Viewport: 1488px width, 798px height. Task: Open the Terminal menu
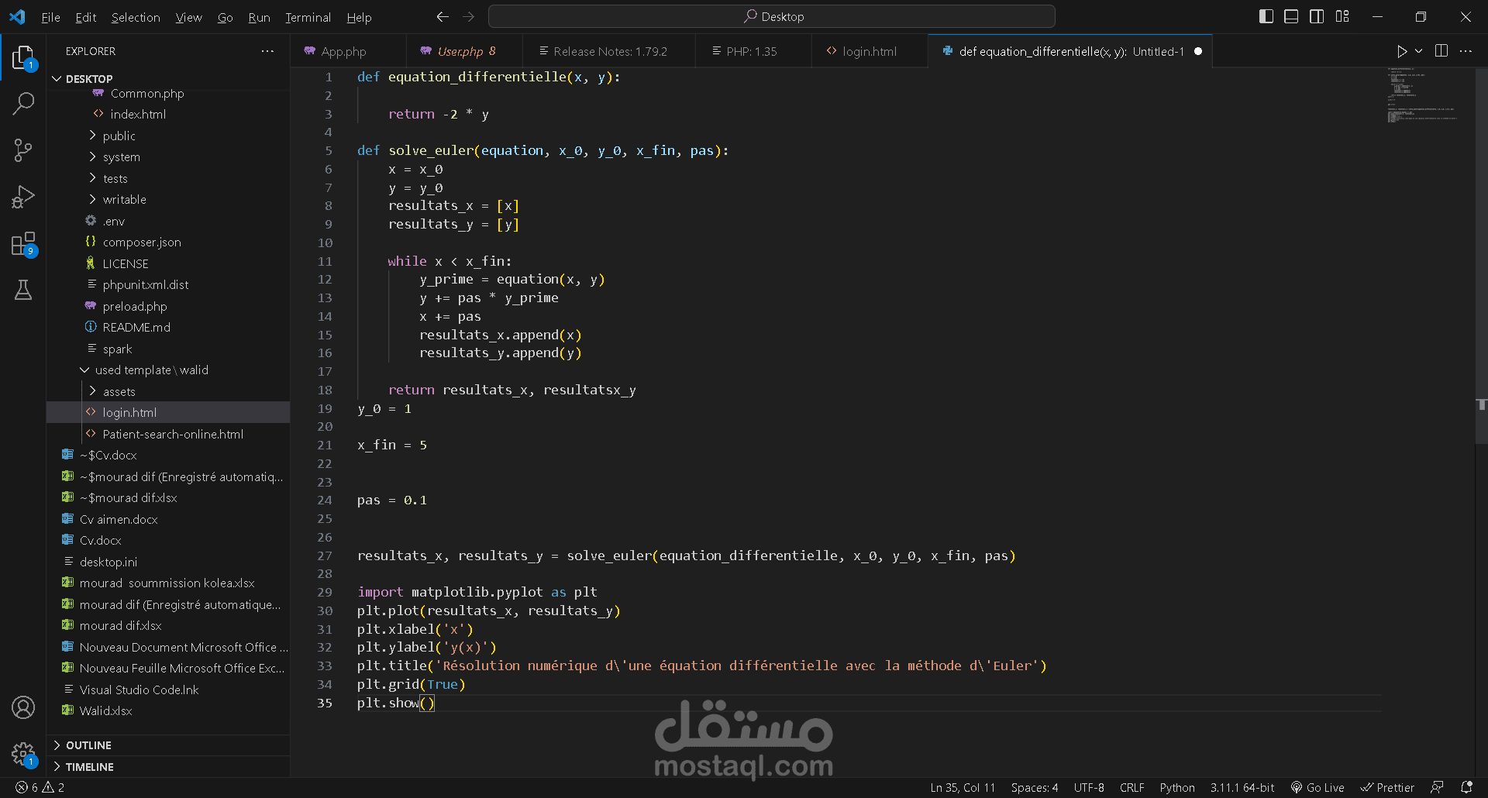[x=308, y=17]
